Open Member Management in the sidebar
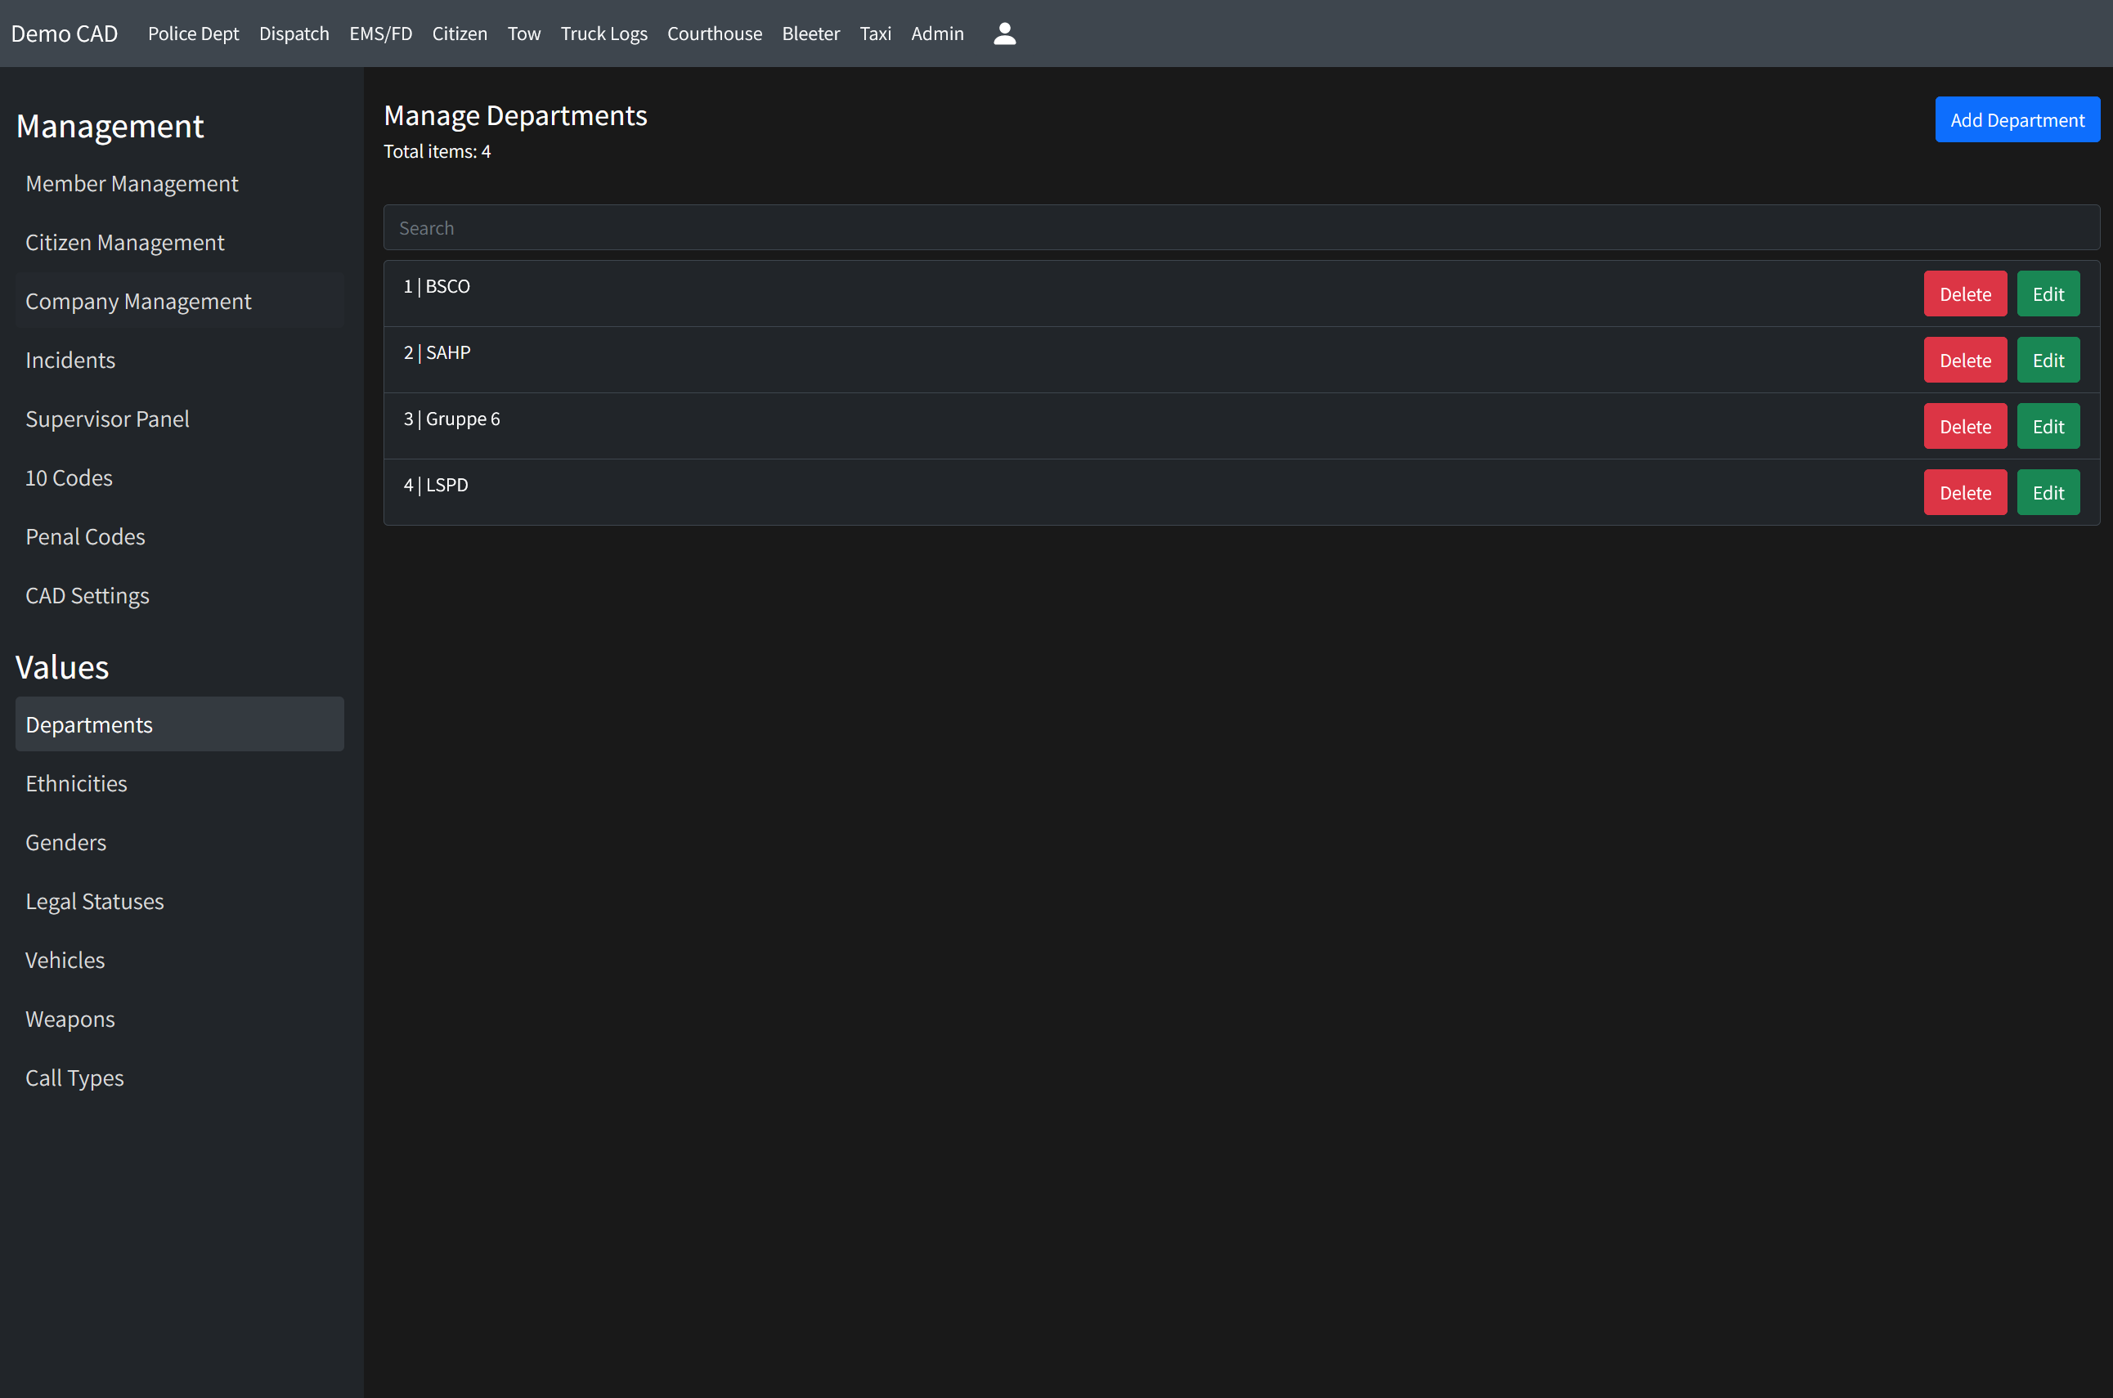The height and width of the screenshot is (1398, 2113). click(132, 184)
